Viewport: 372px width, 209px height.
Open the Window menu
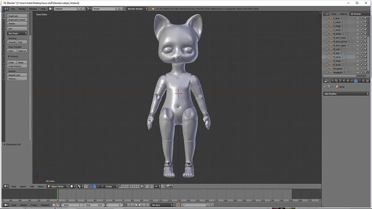click(33, 9)
